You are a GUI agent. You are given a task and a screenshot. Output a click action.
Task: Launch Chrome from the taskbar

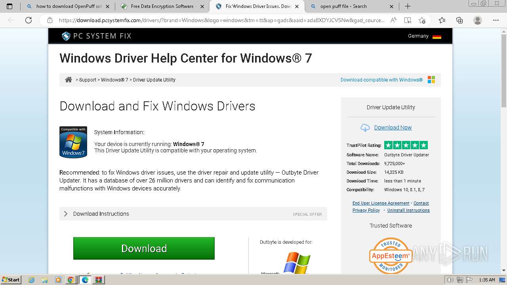[71, 280]
